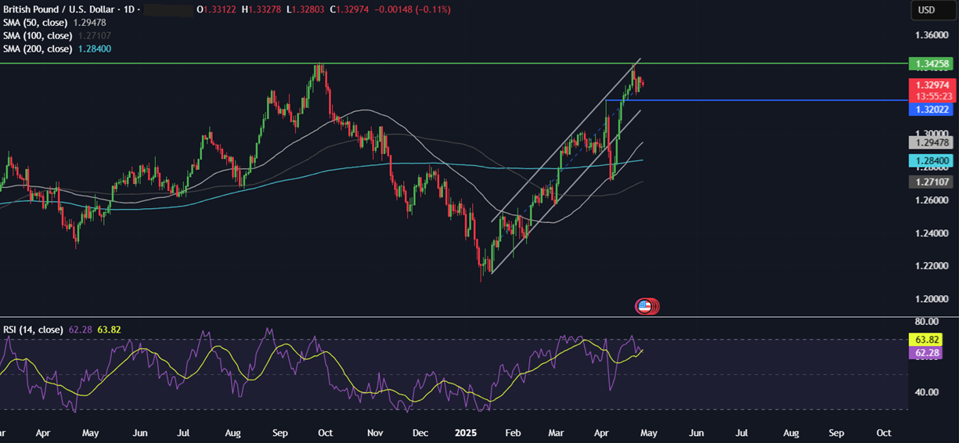Select the SMA (100, close) indicator legend
The image size is (959, 443).
tap(38, 35)
